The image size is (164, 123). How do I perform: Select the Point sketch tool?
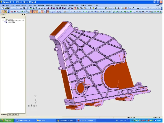pos(72,12)
